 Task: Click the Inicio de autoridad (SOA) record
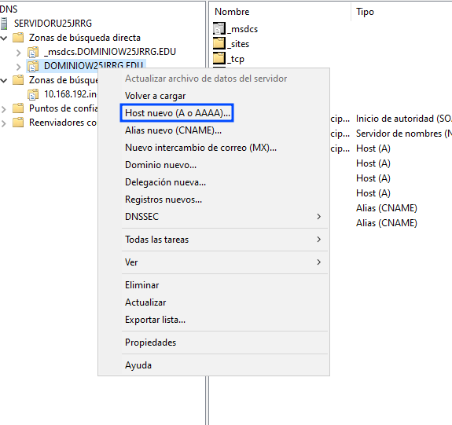[x=403, y=119]
